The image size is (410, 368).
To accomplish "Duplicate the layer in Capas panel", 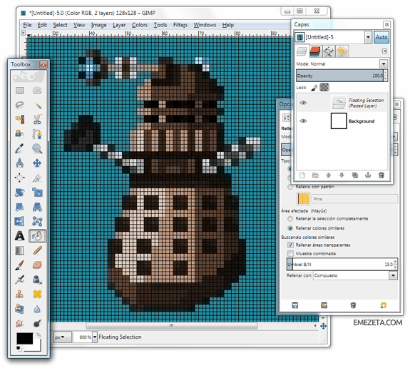I will pos(355,175).
